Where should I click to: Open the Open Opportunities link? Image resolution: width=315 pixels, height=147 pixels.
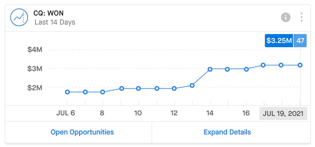[82, 132]
